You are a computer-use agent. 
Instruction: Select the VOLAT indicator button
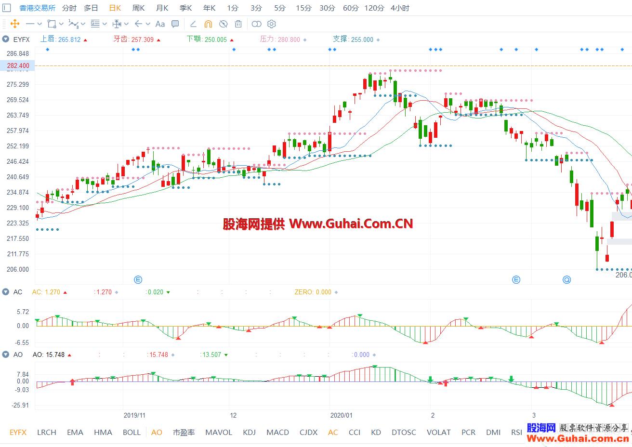[x=439, y=432]
